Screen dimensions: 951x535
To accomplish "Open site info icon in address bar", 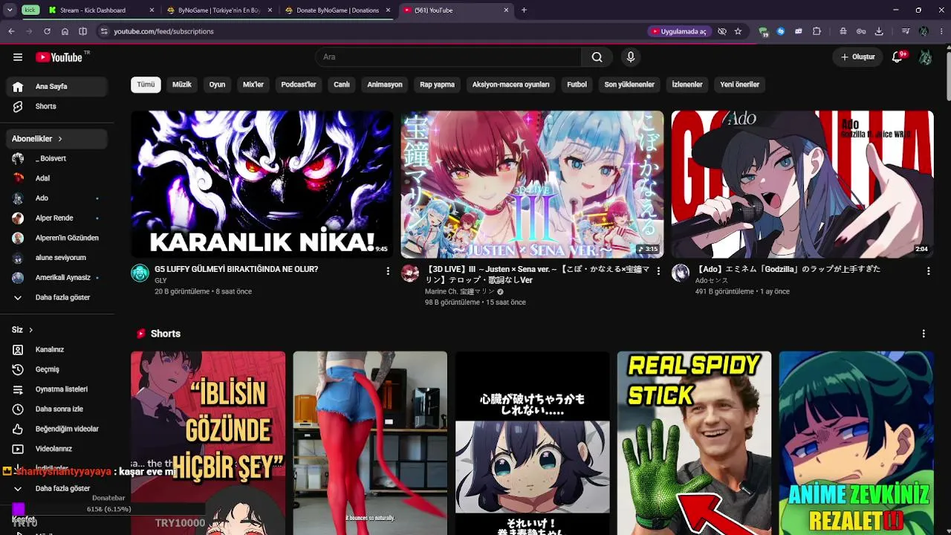I will pos(104,31).
